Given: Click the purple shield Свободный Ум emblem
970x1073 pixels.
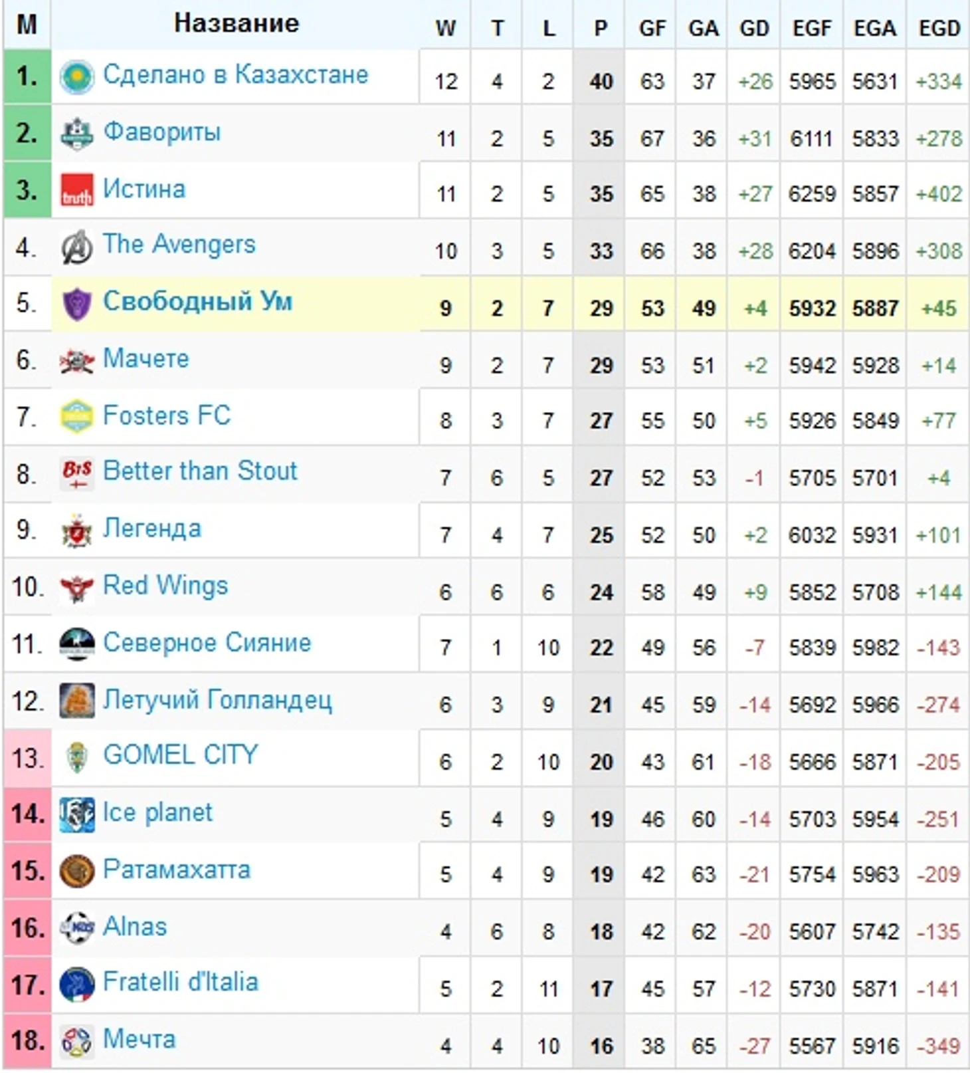Looking at the screenshot, I should click(76, 304).
